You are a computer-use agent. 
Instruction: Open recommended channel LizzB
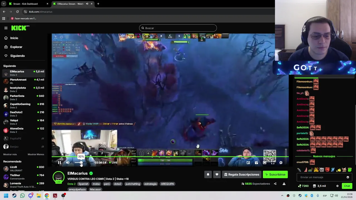(x=24, y=169)
